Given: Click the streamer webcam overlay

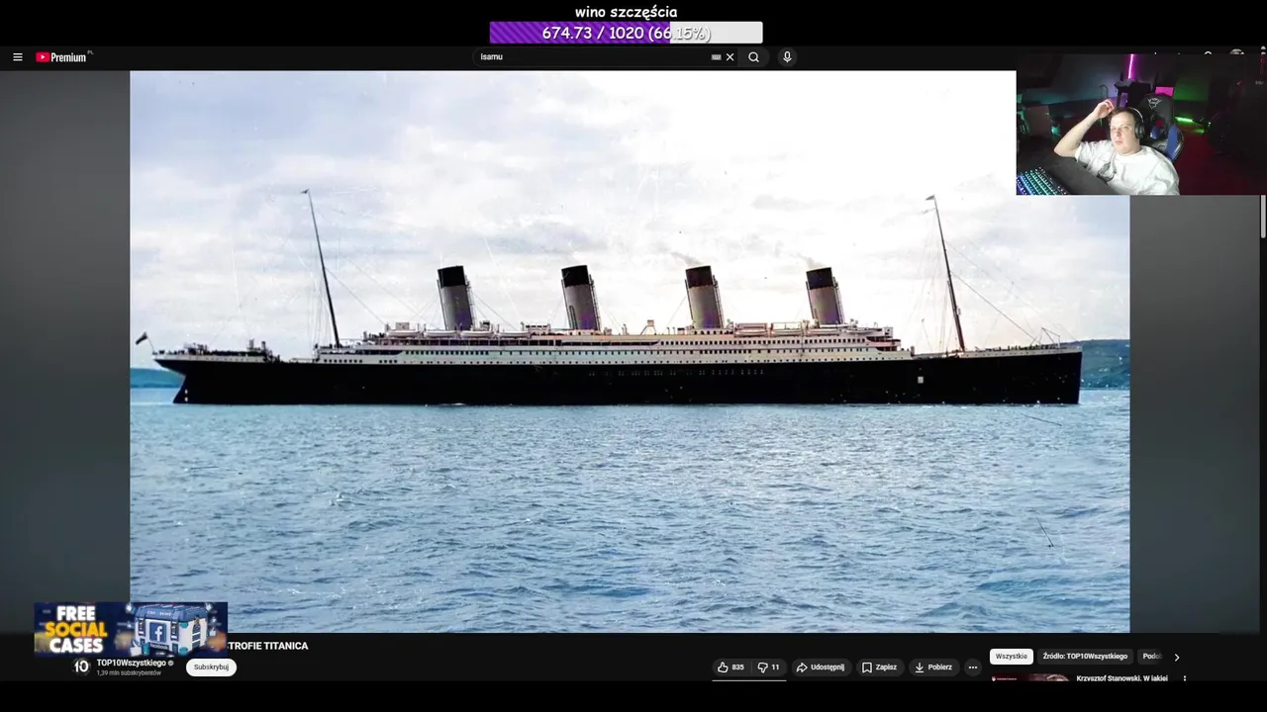Looking at the screenshot, I should [1140, 125].
